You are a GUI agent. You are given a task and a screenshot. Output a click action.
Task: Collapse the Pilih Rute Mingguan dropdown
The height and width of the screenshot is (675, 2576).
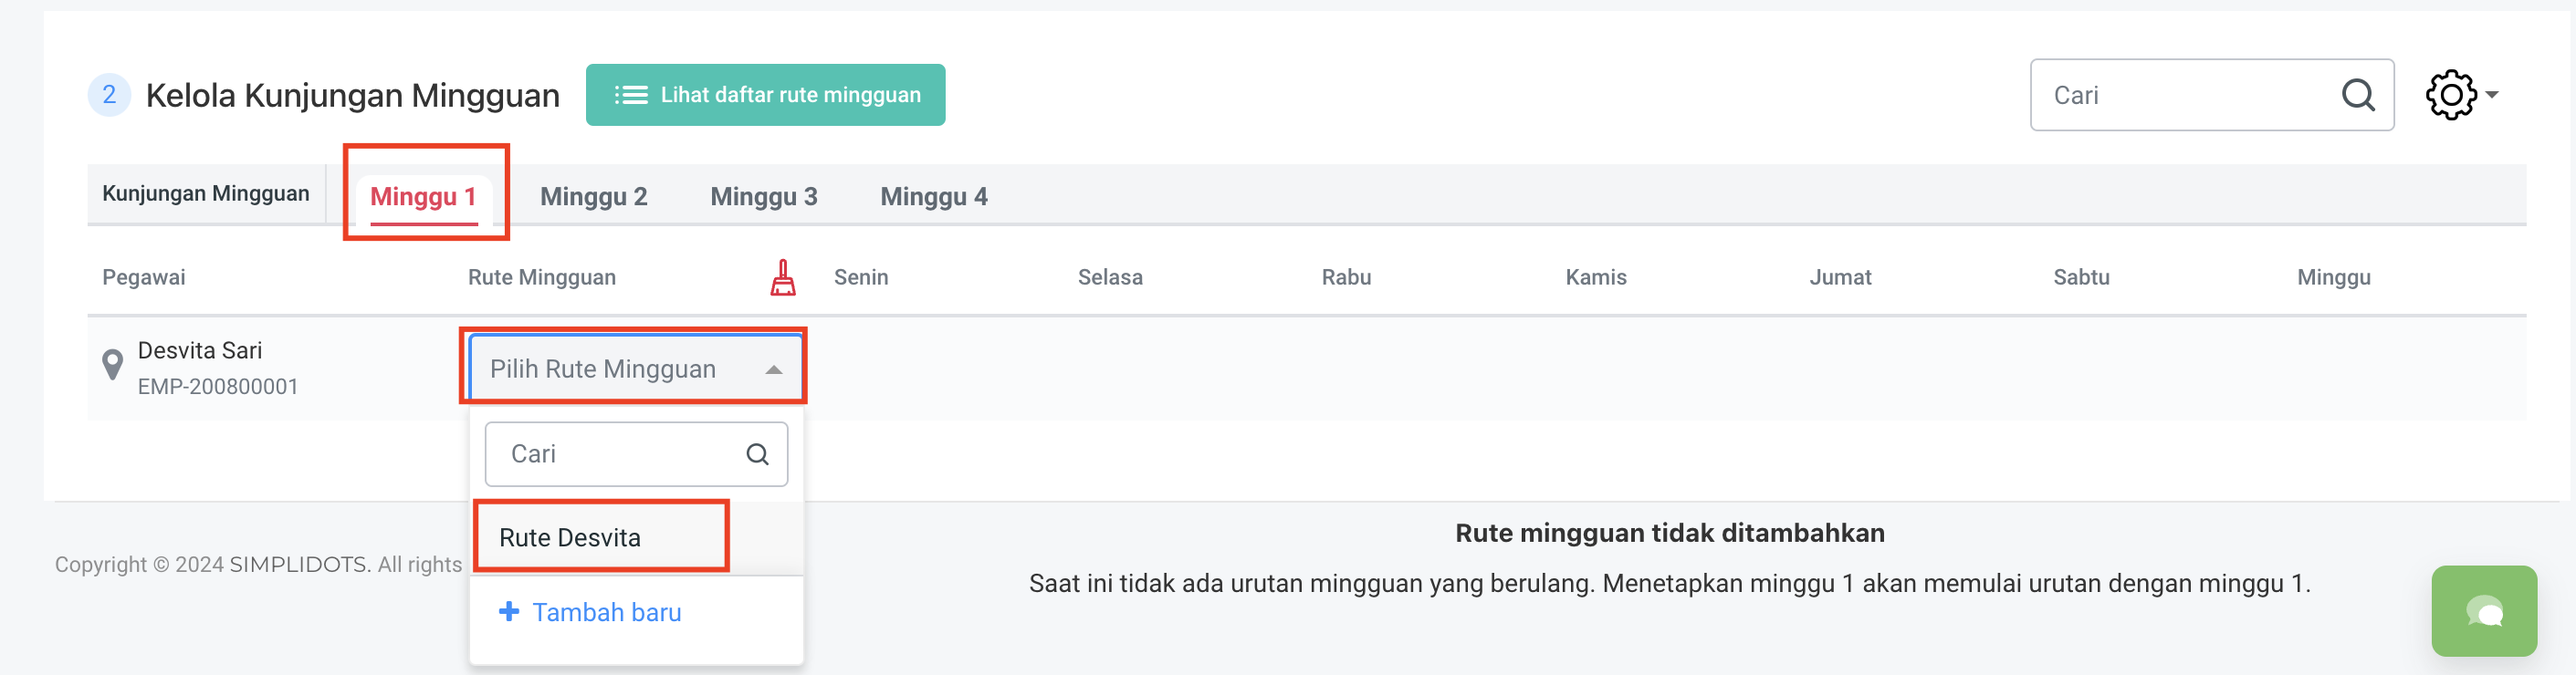click(773, 369)
